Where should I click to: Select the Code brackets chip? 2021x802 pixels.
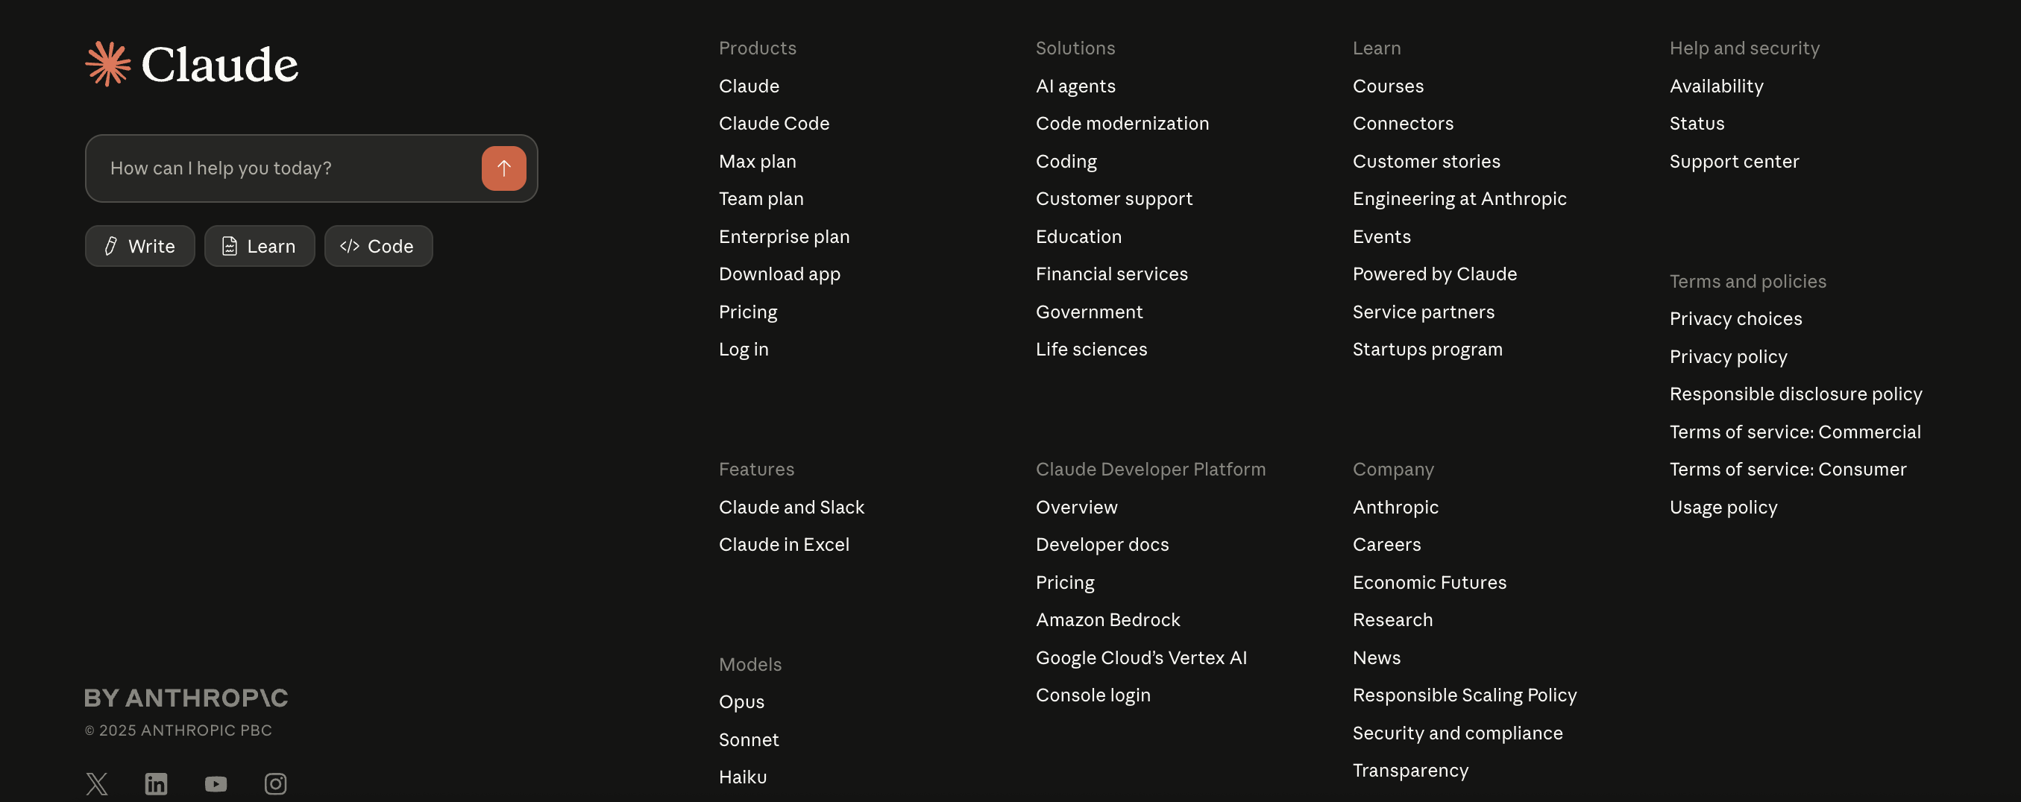pyautogui.click(x=378, y=246)
